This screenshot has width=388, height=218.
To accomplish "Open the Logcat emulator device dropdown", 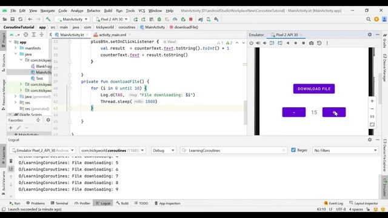I will [x=42, y=150].
